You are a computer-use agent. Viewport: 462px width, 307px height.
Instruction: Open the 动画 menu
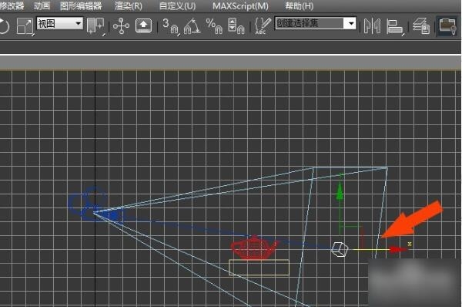coord(42,6)
